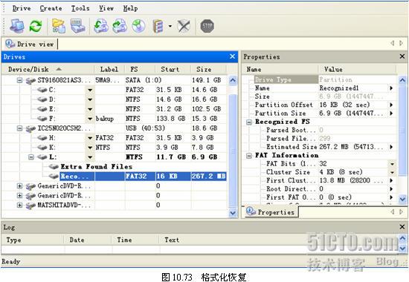Select the E: partition row
Screen dimensions: 409x282
pyautogui.click(x=115, y=109)
